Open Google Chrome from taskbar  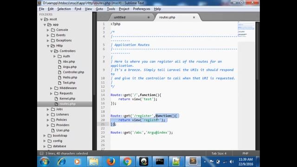[x=127, y=161]
